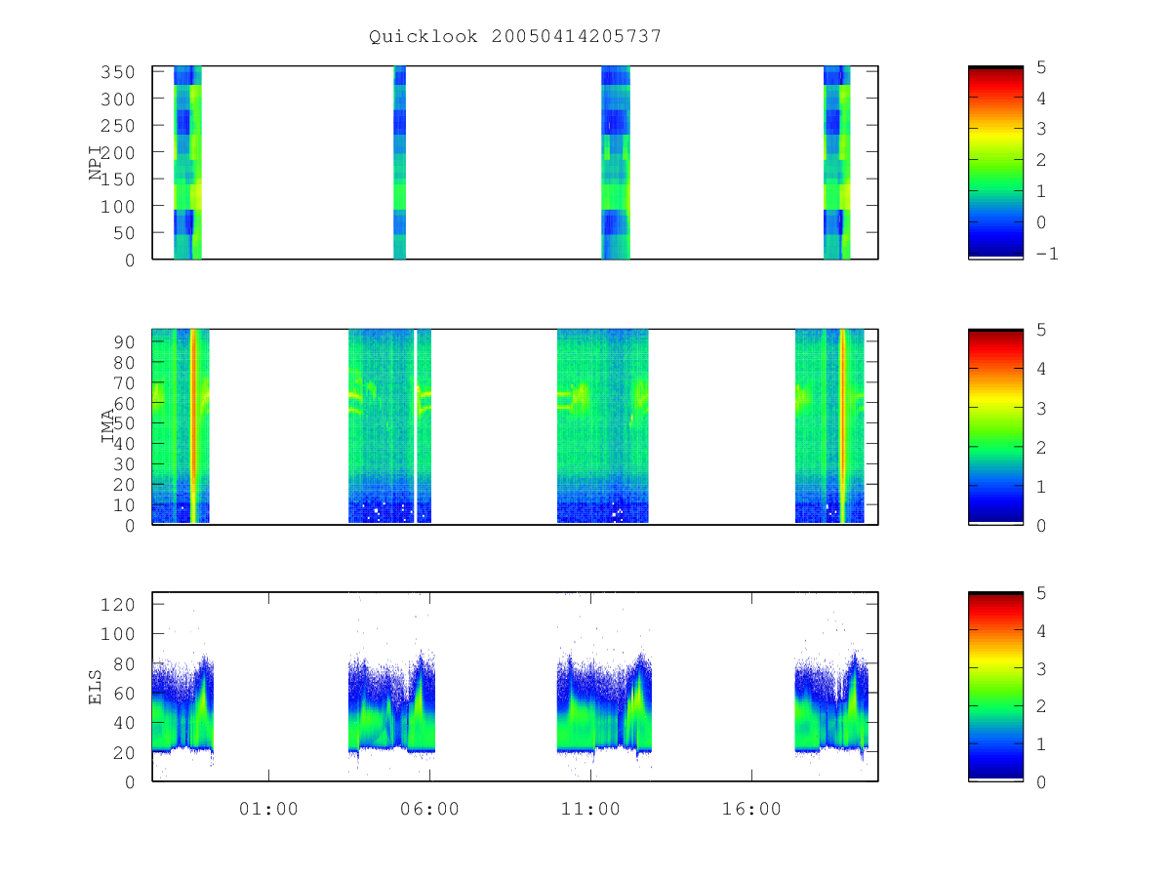The height and width of the screenshot is (878, 1171).
Task: Click the first NPI data strip
Action: point(187,163)
